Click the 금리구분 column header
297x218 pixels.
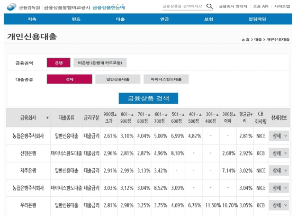[92, 117]
